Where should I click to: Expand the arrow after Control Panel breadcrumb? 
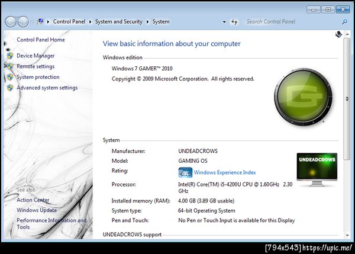[90, 22]
